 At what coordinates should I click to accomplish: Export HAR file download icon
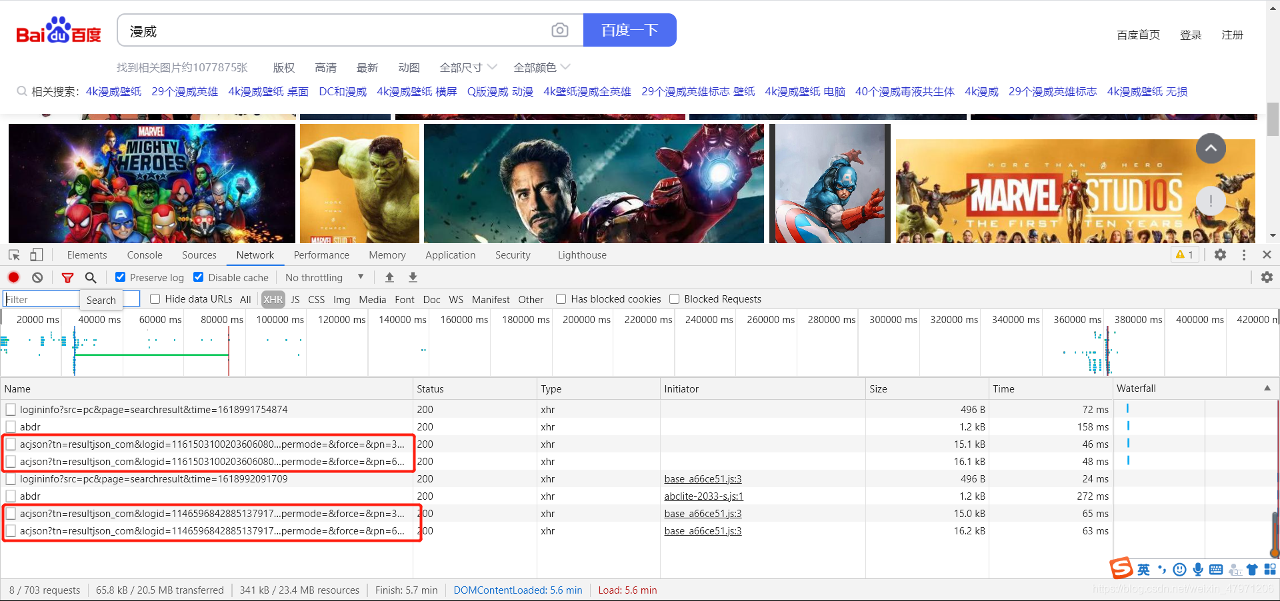[413, 277]
